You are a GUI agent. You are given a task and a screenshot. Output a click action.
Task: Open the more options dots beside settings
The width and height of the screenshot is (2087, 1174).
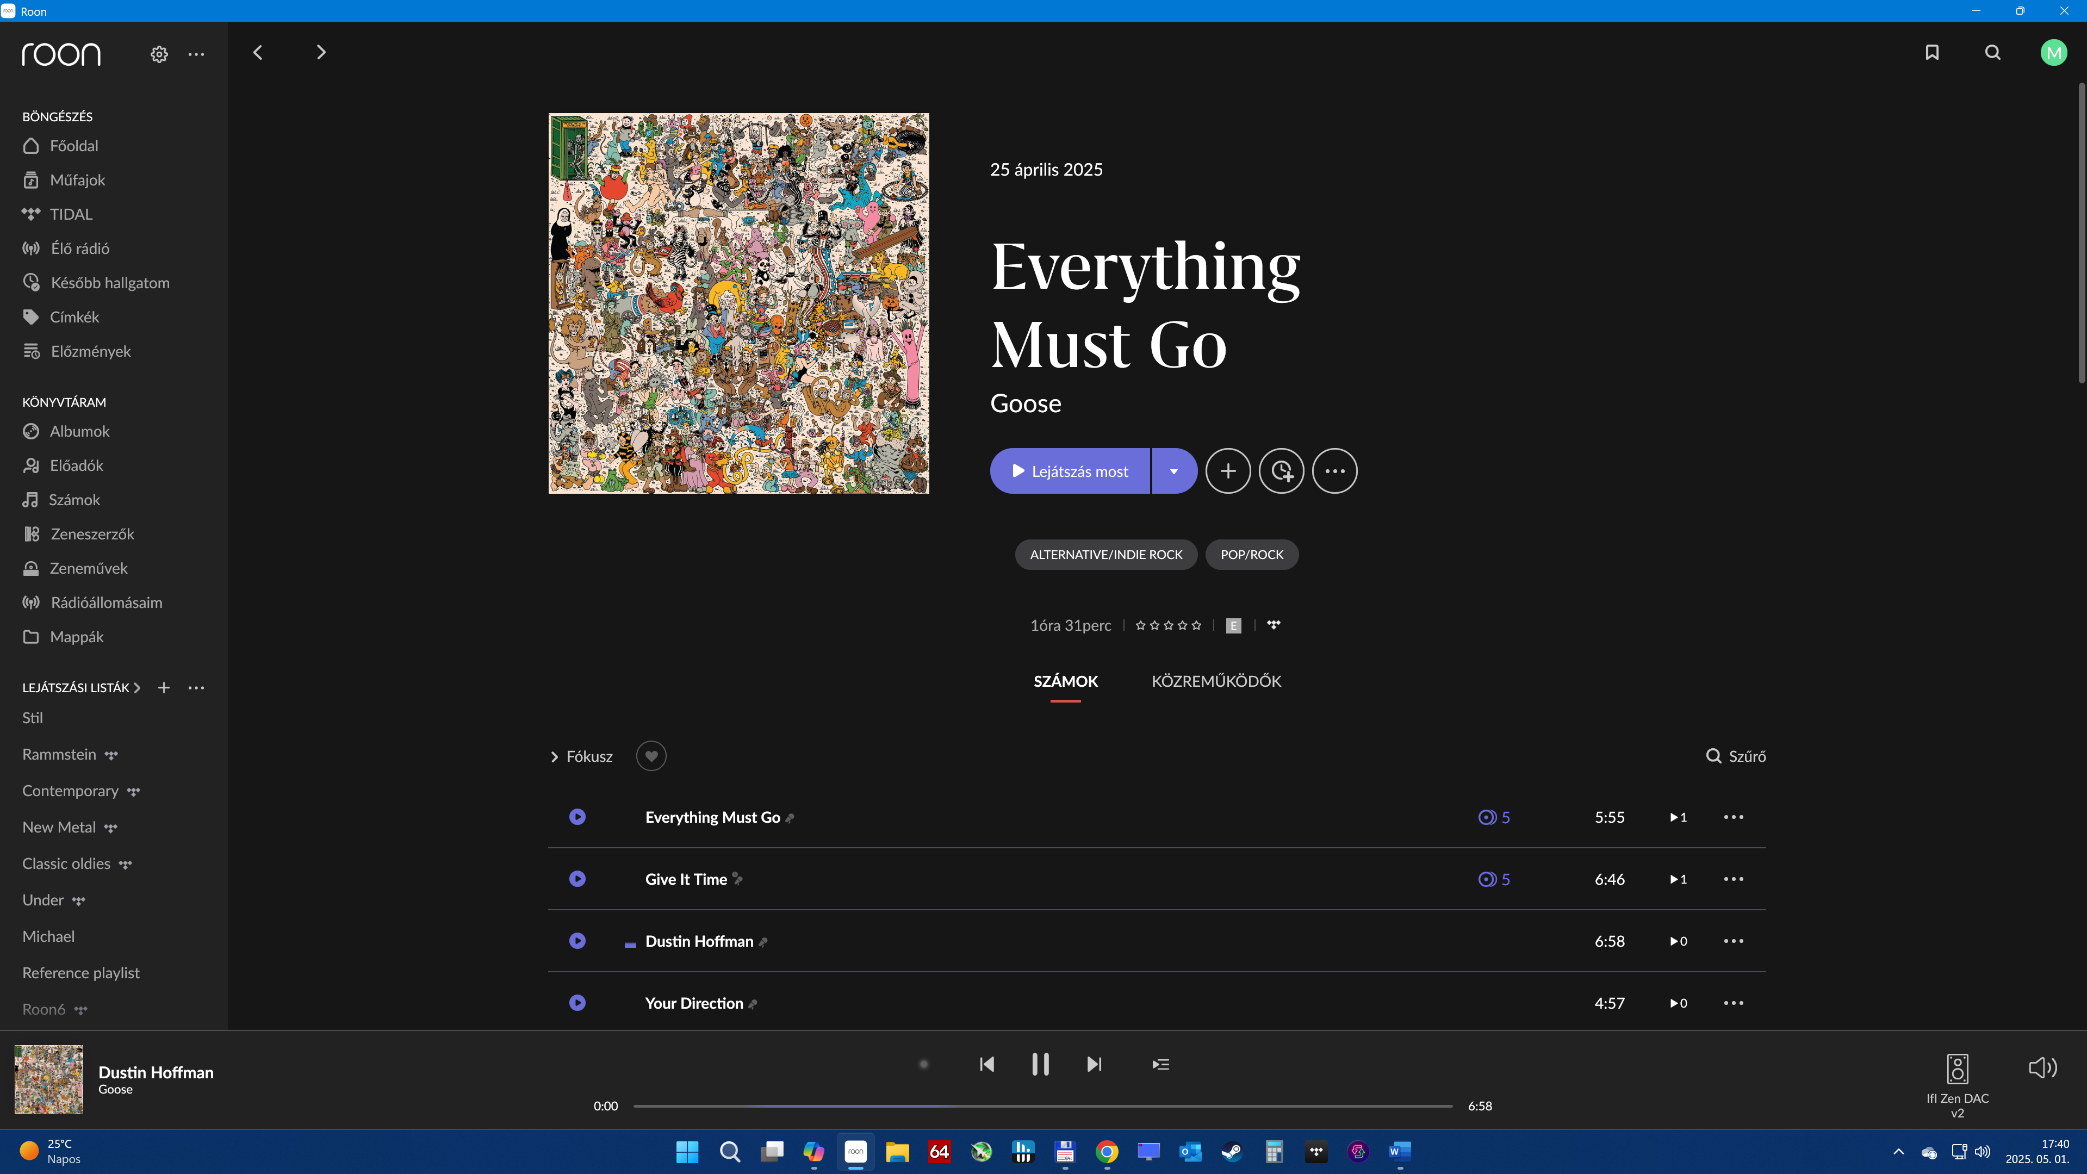[196, 54]
